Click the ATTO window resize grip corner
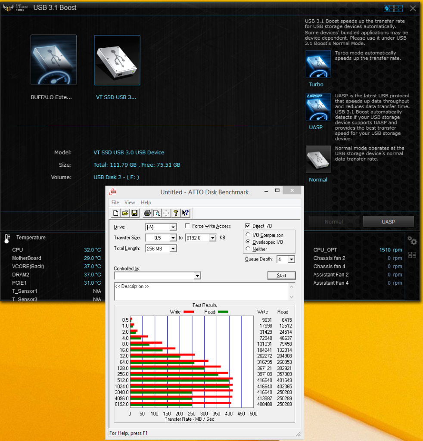 298,434
